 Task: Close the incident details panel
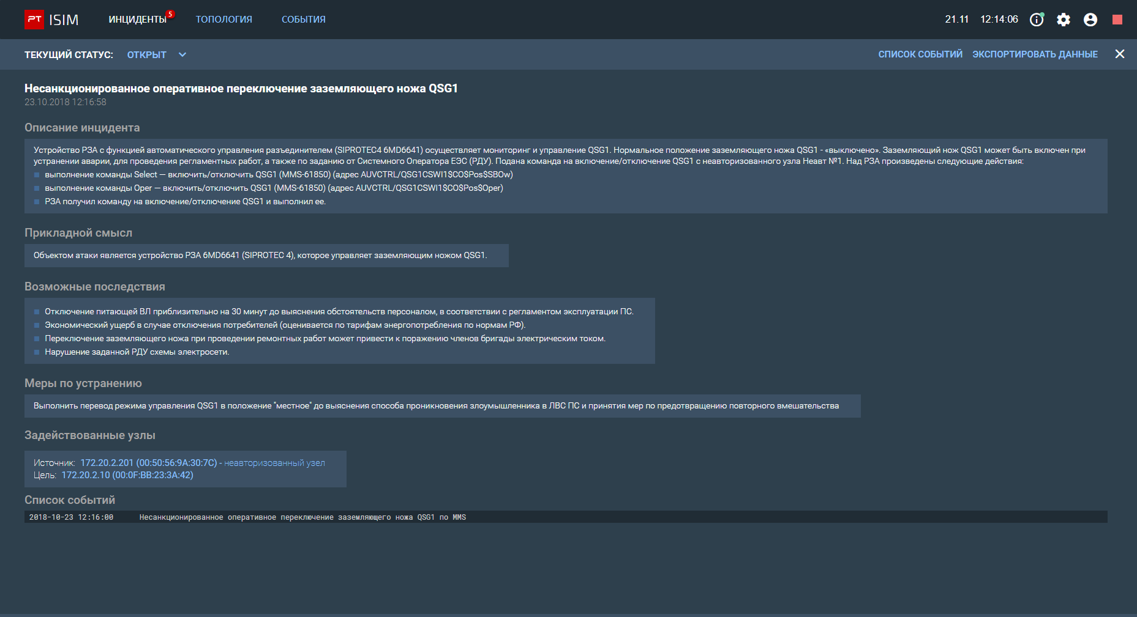click(1120, 54)
